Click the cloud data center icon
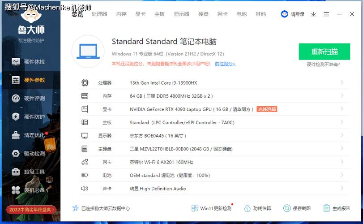 (76, 208)
